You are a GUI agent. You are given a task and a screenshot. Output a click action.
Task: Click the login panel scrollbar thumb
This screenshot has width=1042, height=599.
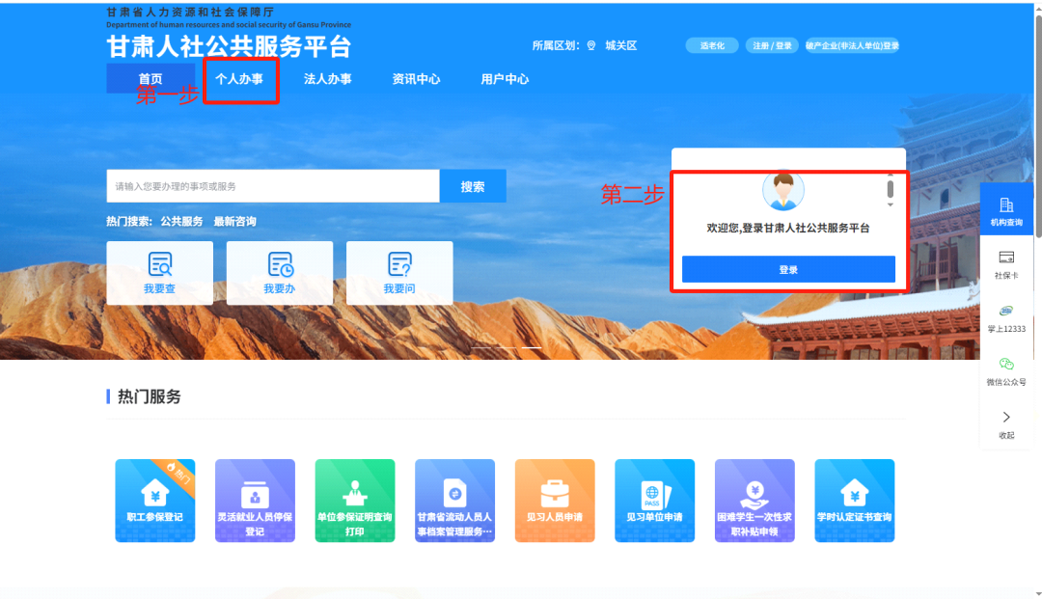click(x=890, y=189)
